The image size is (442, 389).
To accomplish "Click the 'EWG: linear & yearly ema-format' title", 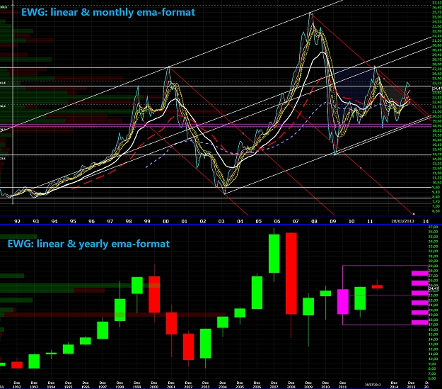I will (x=88, y=244).
